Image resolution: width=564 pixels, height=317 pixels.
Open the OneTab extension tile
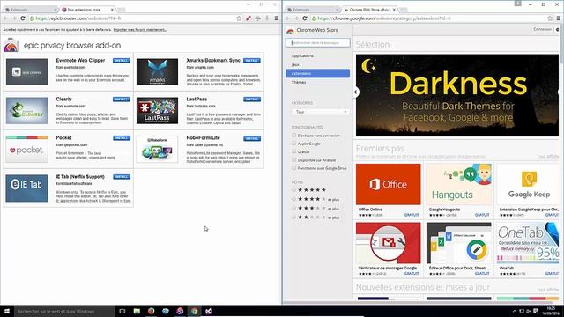pyautogui.click(x=528, y=249)
